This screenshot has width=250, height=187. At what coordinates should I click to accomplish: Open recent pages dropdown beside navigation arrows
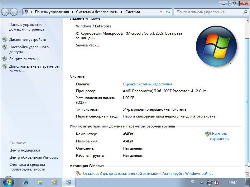click(20, 12)
